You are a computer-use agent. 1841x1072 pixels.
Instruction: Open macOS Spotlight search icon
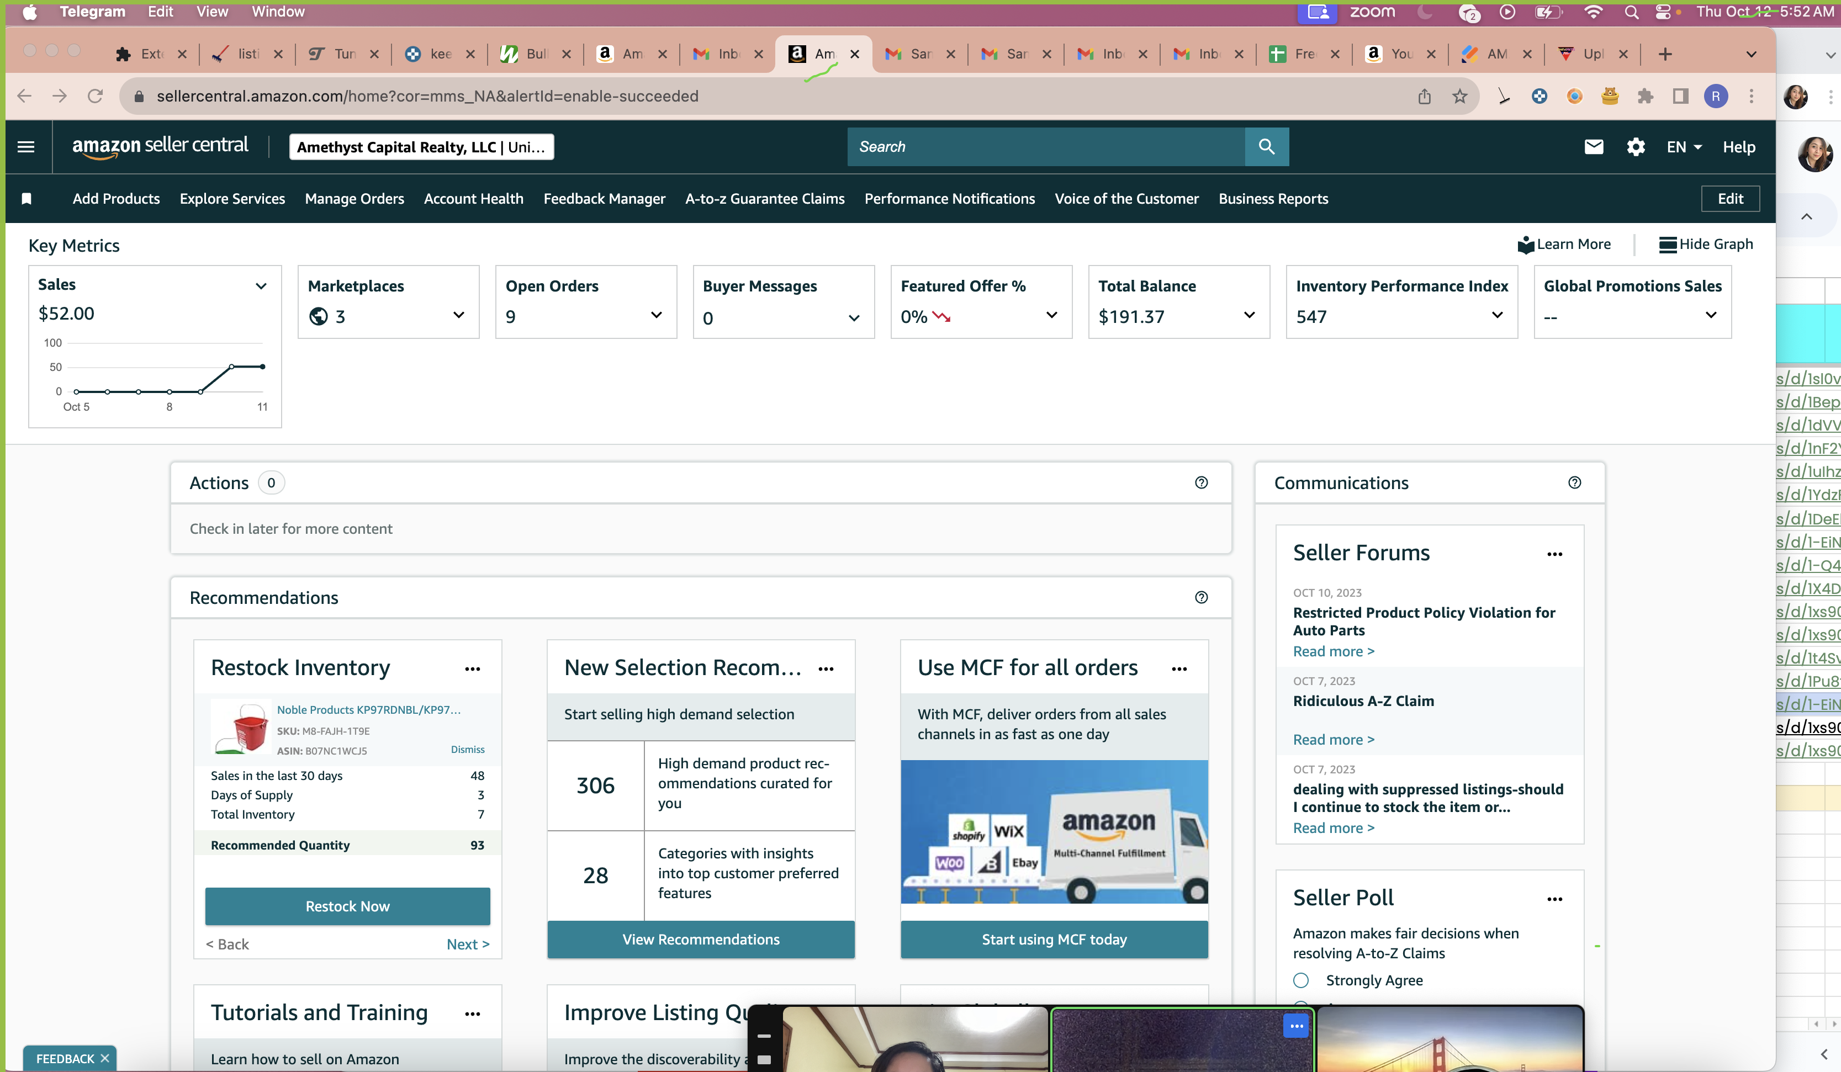coord(1631,12)
